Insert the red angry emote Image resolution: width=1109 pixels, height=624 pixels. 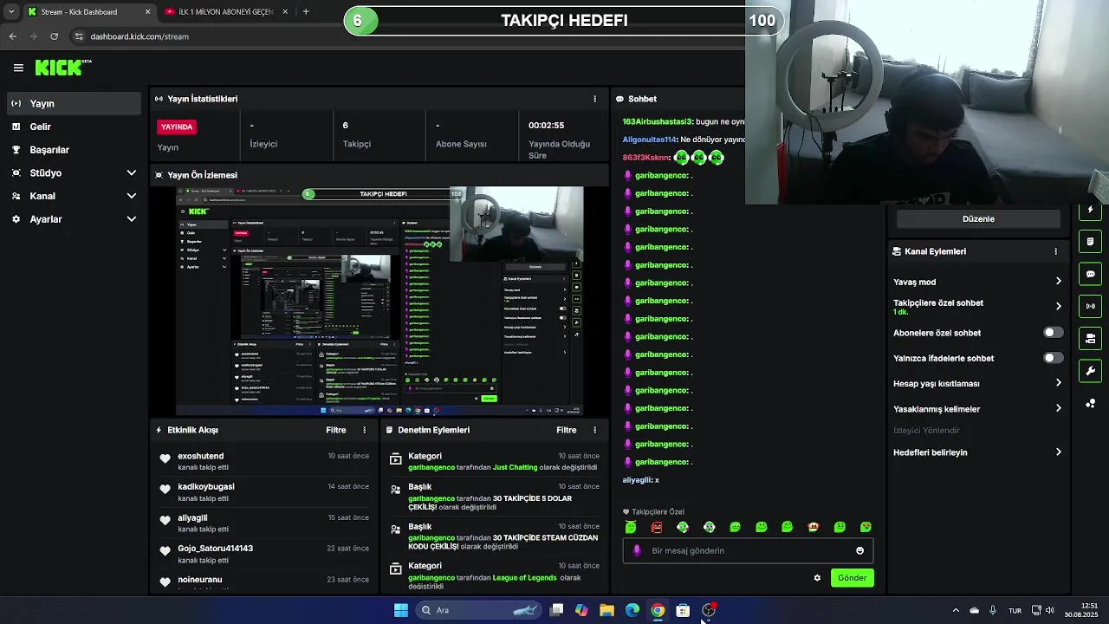[x=657, y=527]
